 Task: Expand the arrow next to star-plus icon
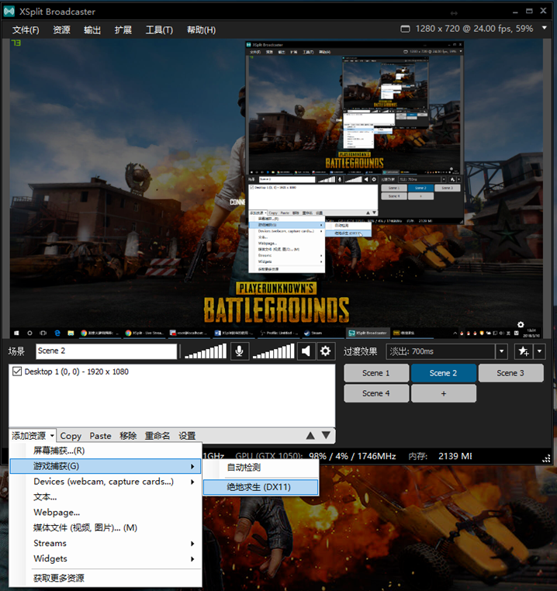pos(540,351)
